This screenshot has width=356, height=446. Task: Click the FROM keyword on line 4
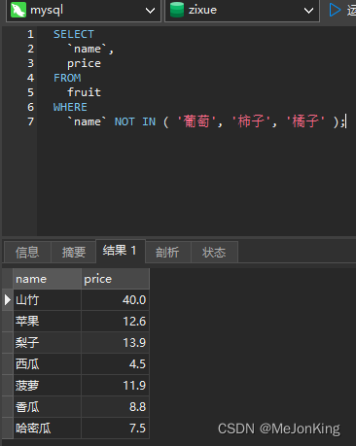coord(67,78)
